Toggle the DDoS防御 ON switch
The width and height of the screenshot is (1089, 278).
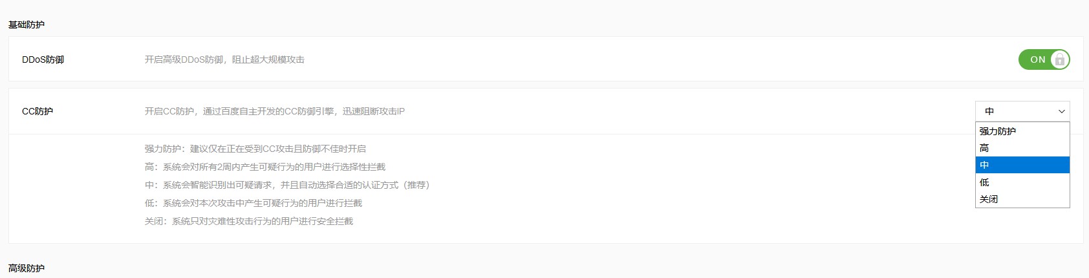click(x=1043, y=59)
